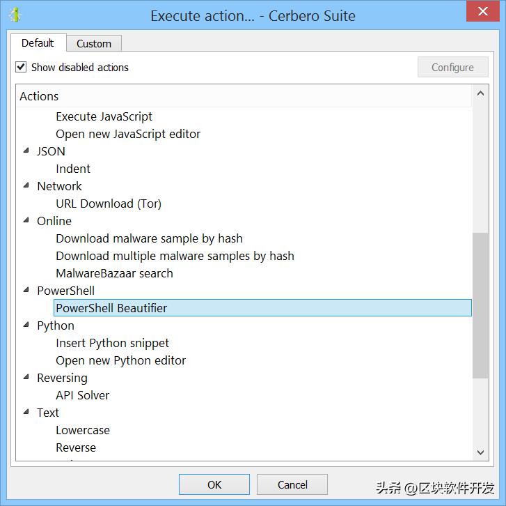Toggle the Show disabled actions checkbox
Viewport: 506px width, 506px height.
22,67
